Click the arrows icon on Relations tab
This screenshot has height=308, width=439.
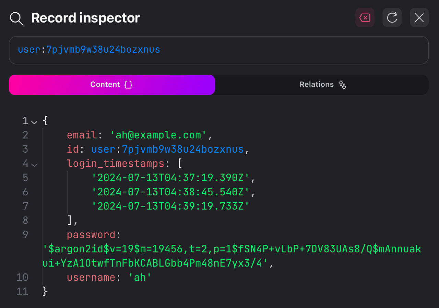[342, 85]
